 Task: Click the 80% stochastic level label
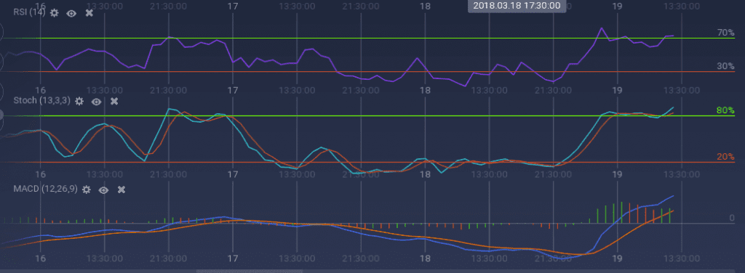click(725, 111)
